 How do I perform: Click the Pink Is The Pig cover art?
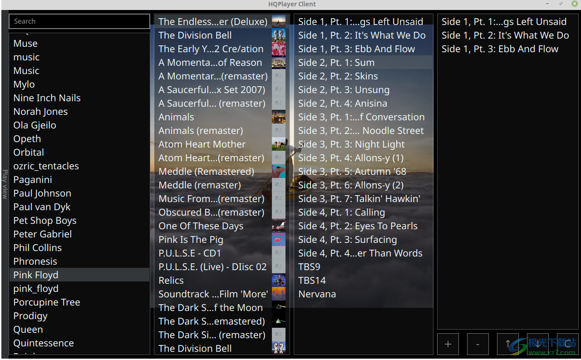pyautogui.click(x=279, y=239)
